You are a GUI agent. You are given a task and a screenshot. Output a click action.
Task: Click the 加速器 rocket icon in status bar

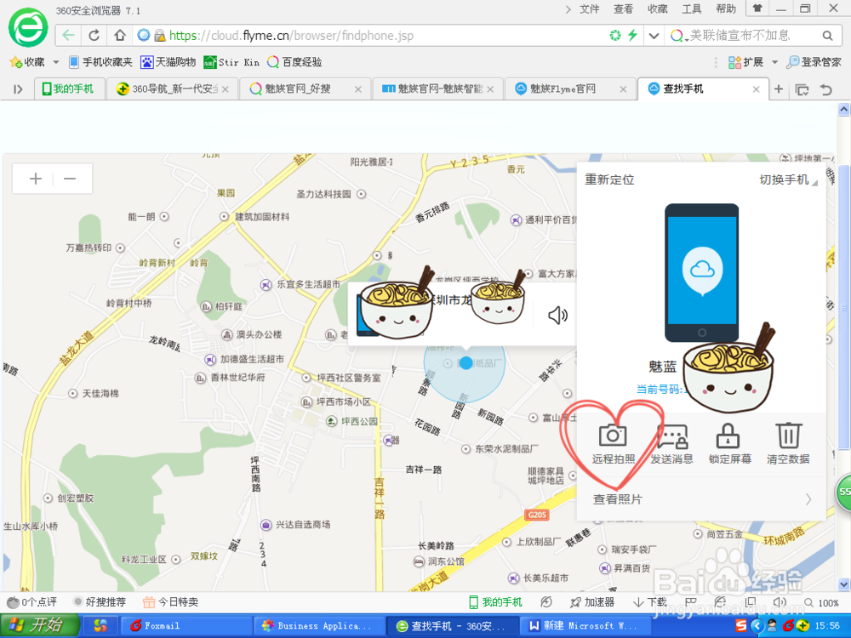[575, 602]
